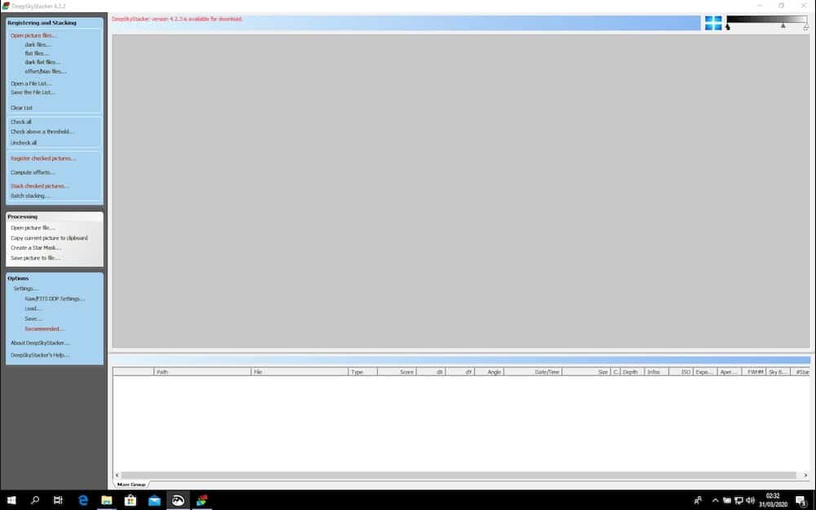Create a Star Mask
Screen dimensions: 816x510
36,248
